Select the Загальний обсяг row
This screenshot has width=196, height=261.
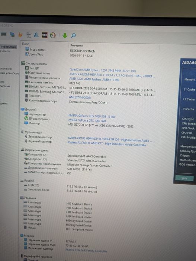coord(36,189)
